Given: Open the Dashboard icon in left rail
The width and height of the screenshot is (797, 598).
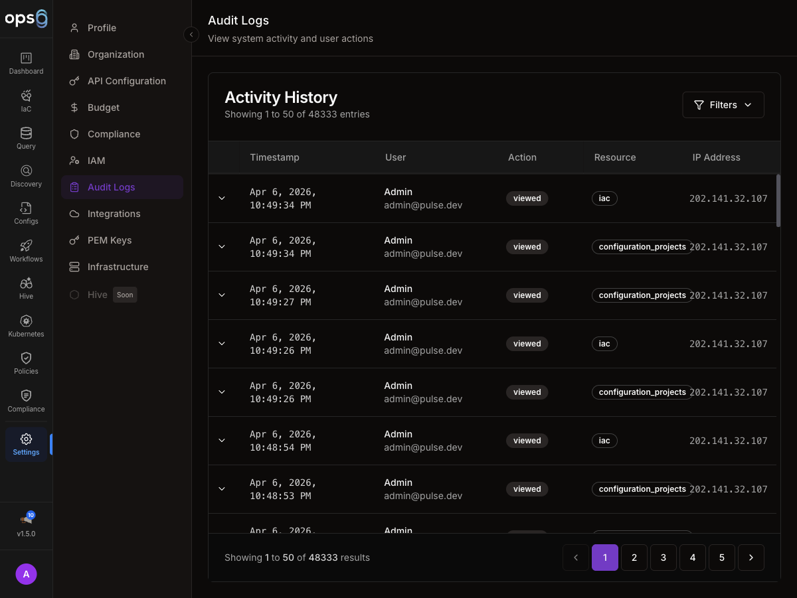Looking at the screenshot, I should pyautogui.click(x=26, y=58).
